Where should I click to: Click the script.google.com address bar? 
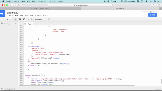tap(81, 5)
